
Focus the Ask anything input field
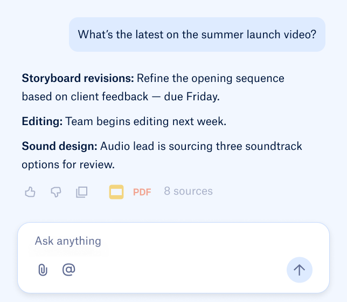click(x=162, y=241)
